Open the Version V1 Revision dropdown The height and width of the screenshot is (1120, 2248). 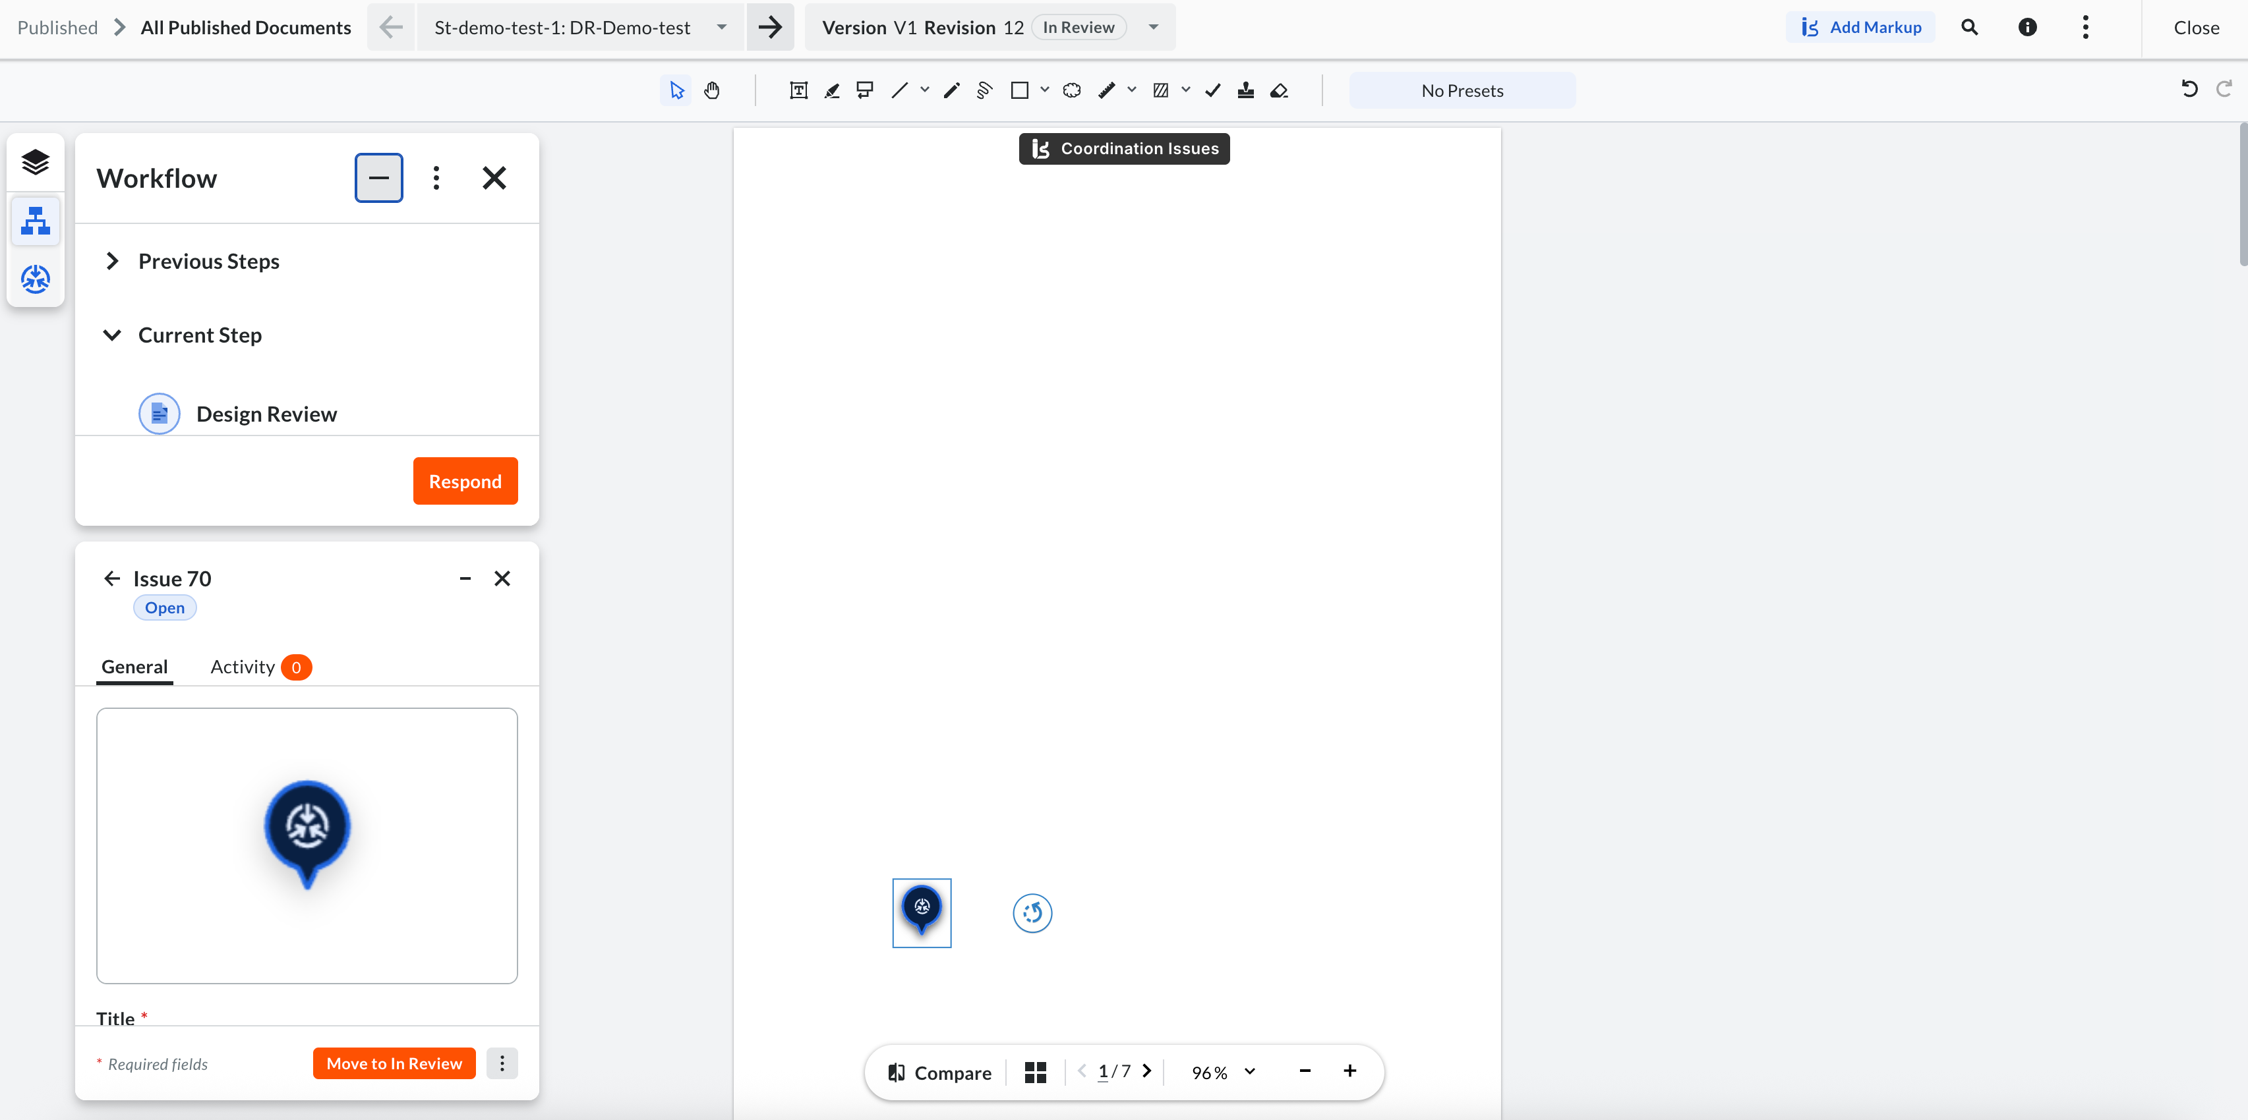coord(1154,27)
